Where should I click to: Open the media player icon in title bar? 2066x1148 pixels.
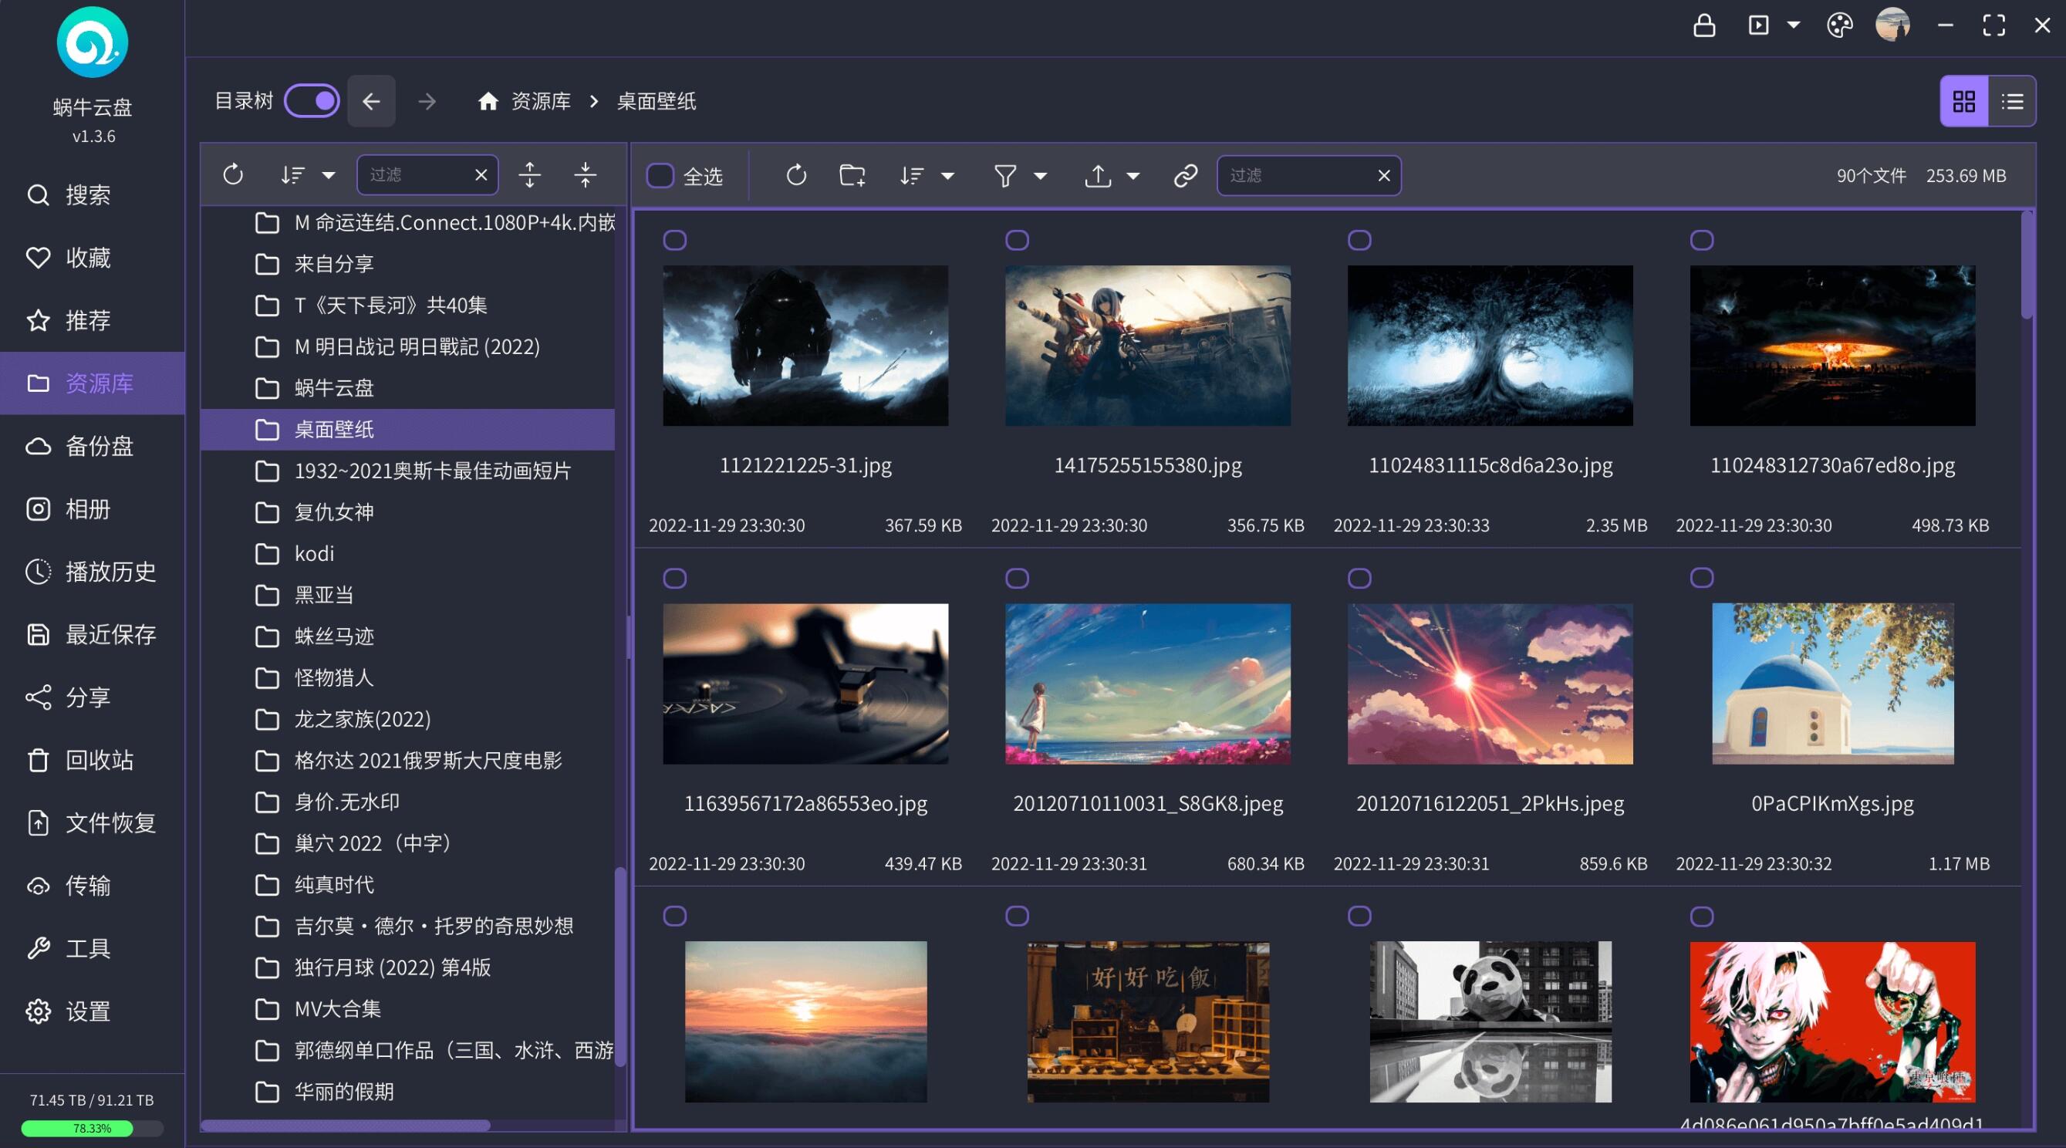tap(1758, 25)
